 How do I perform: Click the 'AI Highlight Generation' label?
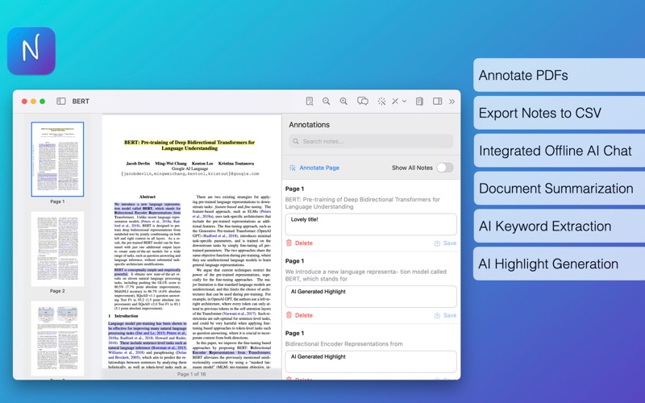[x=548, y=264]
